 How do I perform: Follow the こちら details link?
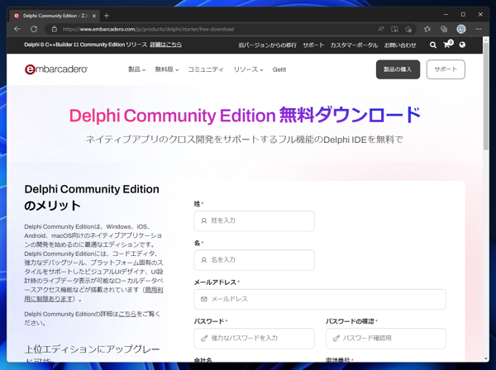[127, 314]
